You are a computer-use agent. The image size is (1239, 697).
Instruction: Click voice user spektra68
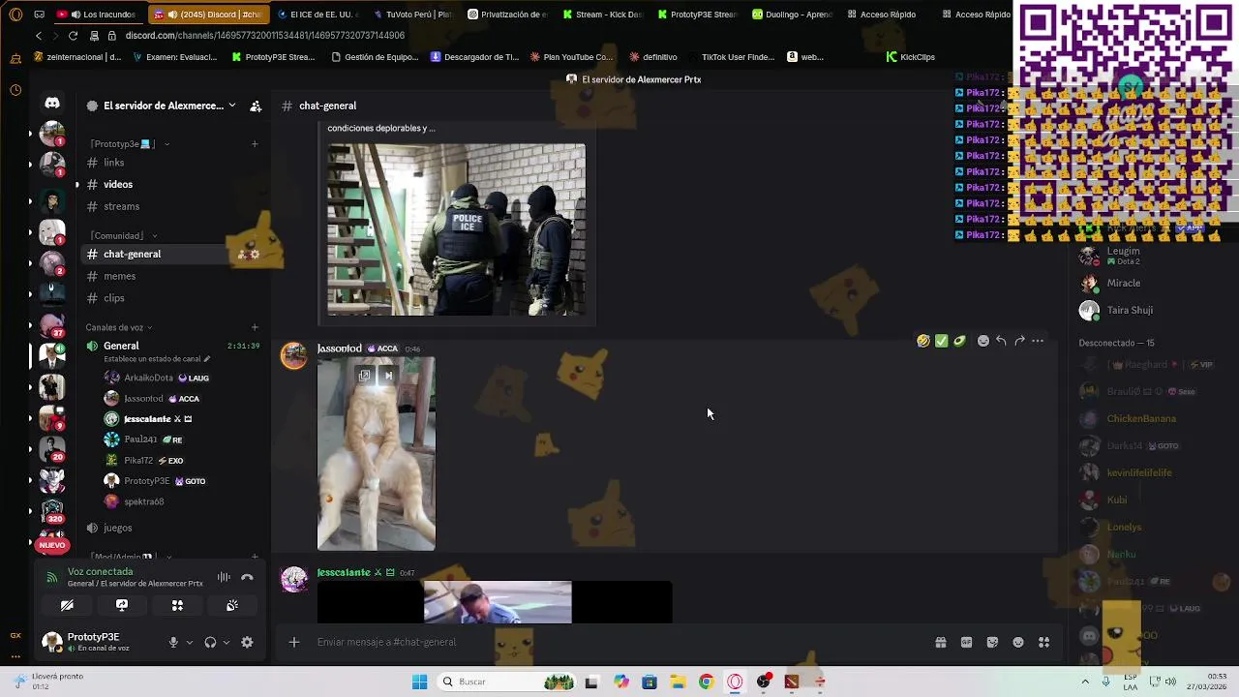pyautogui.click(x=143, y=501)
